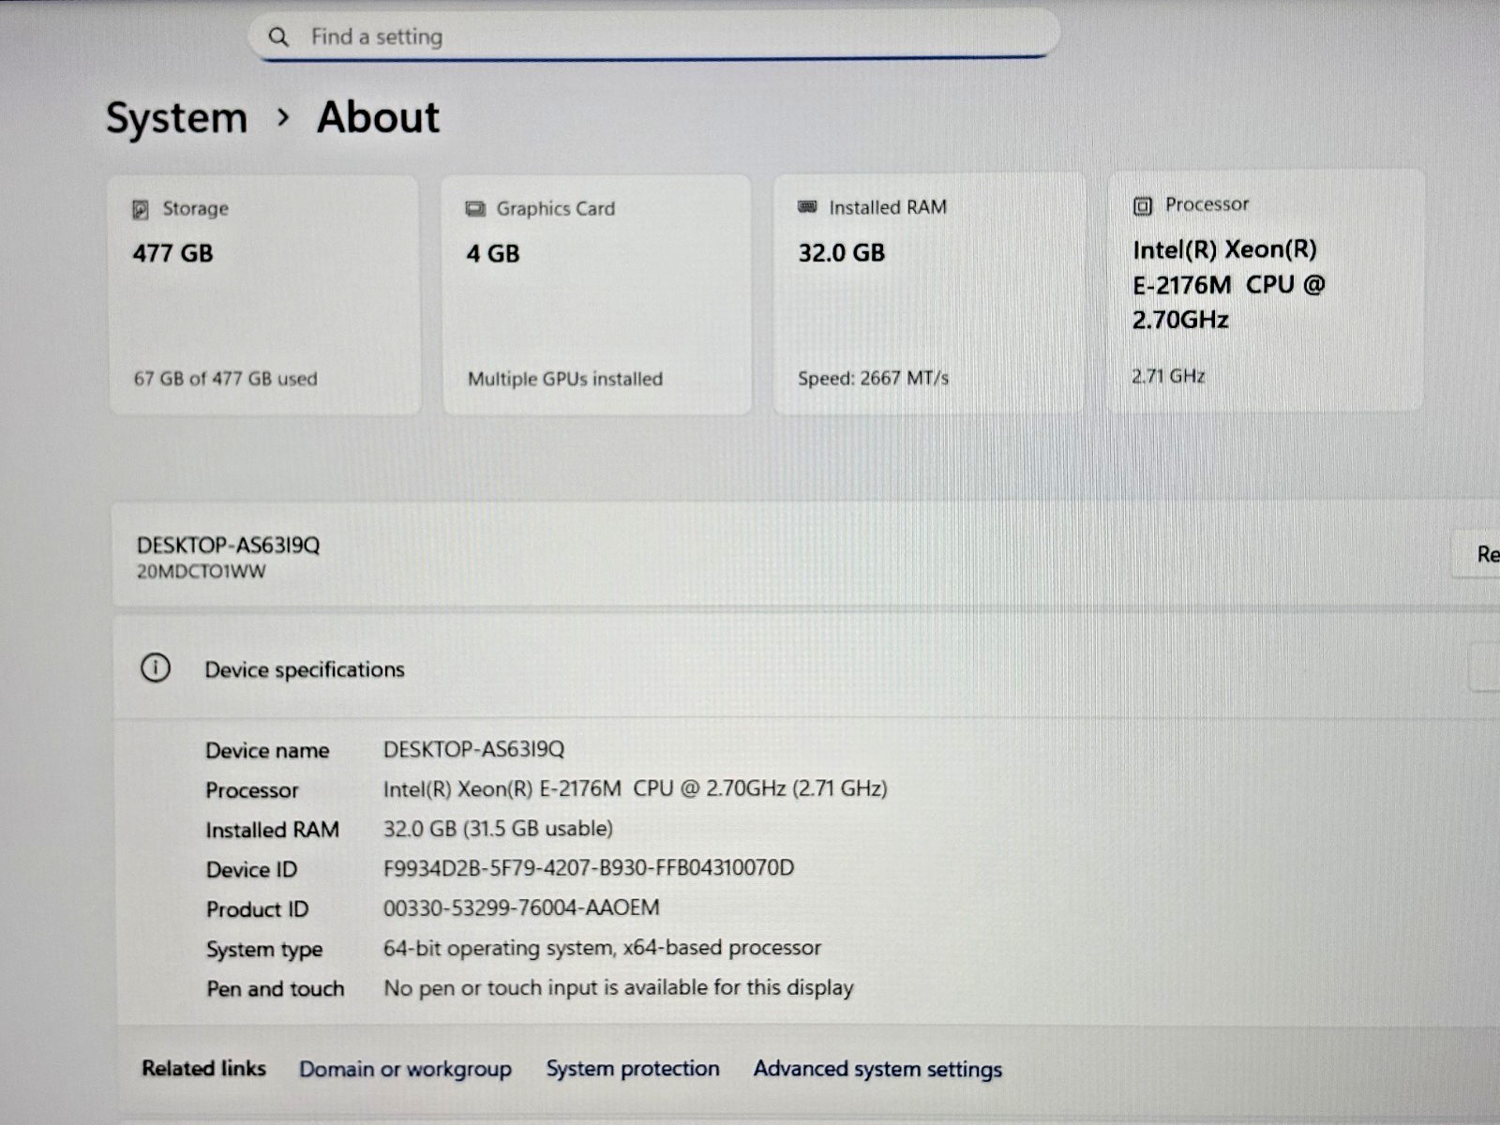Viewport: 1500px width, 1125px height.
Task: Click the Related links label
Action: click(203, 1069)
